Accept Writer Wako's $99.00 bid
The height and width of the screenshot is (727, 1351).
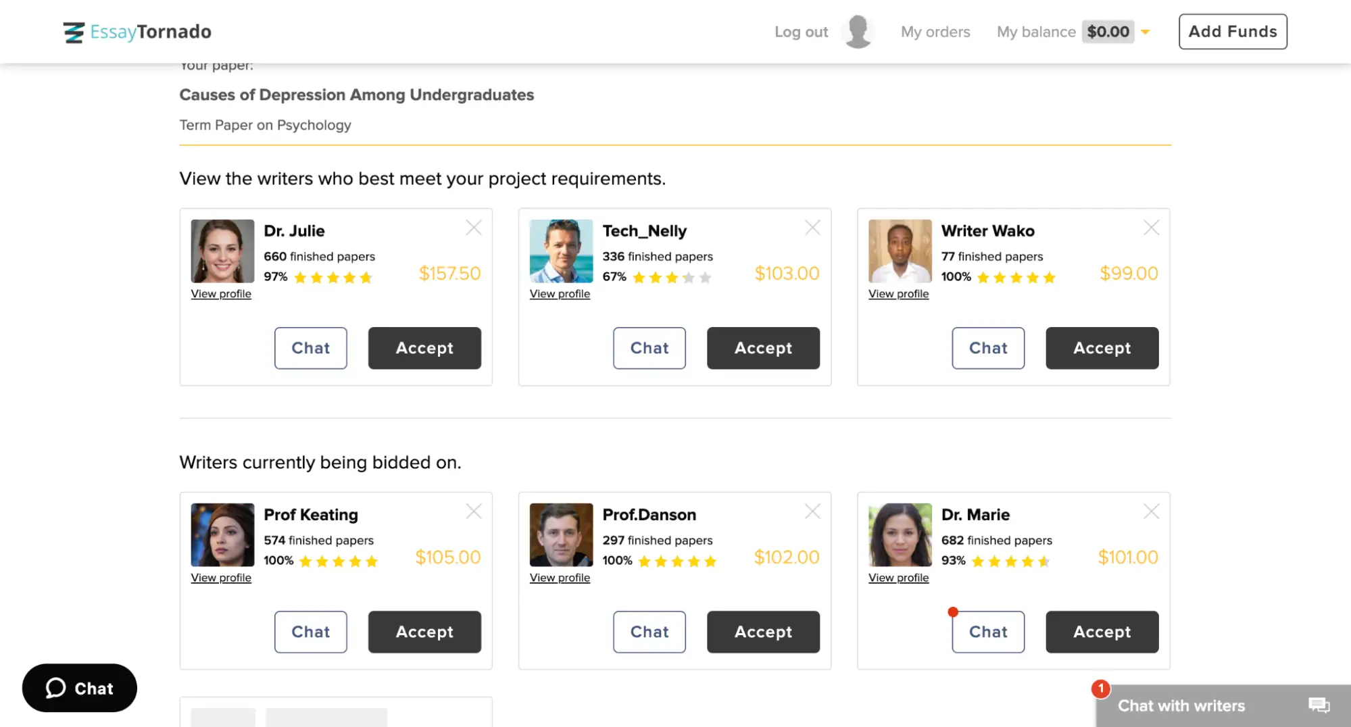coord(1102,348)
